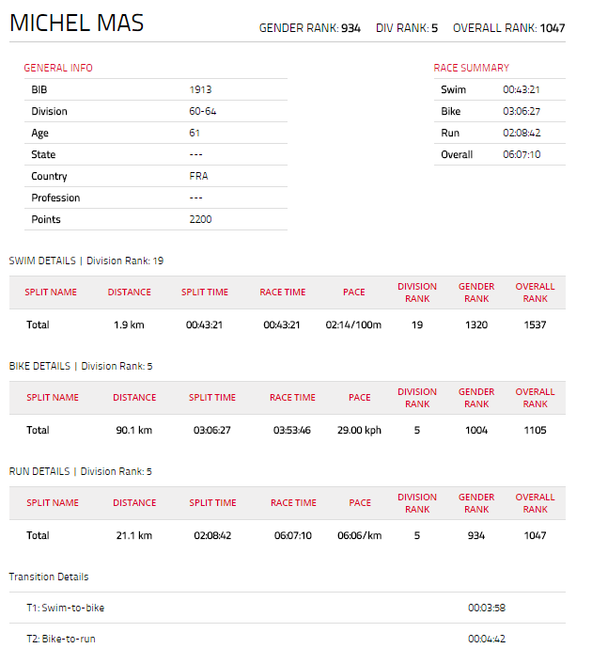Click swim table PACE column header
The image size is (592, 664).
(353, 292)
